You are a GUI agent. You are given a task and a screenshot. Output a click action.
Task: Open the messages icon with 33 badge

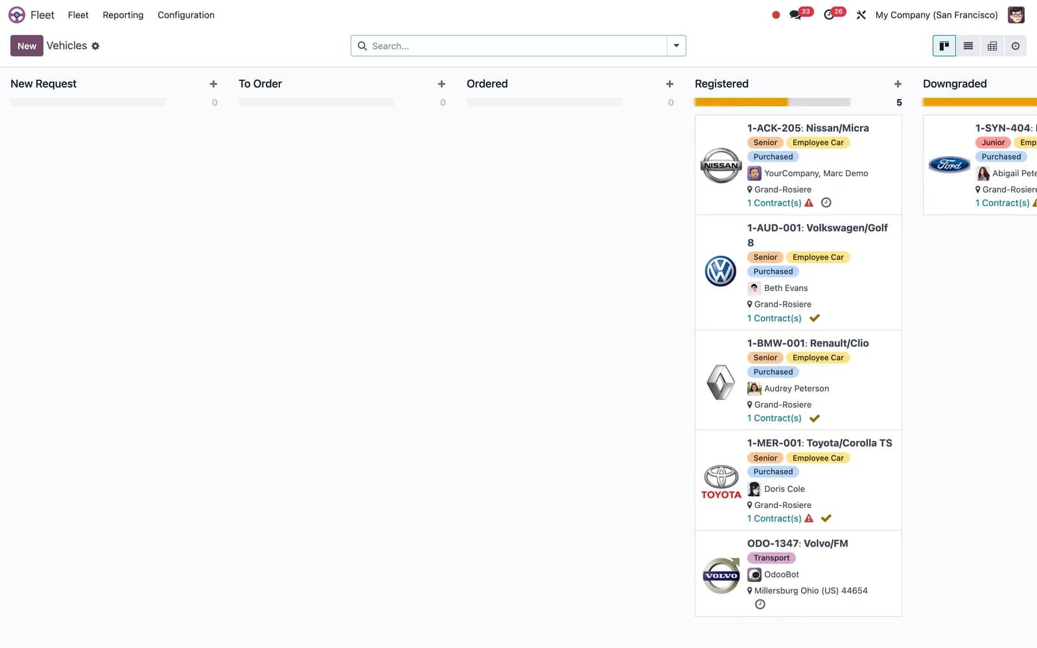click(795, 15)
